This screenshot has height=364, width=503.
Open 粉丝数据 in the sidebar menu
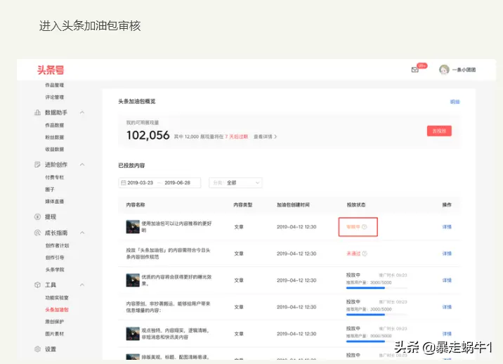pos(55,137)
